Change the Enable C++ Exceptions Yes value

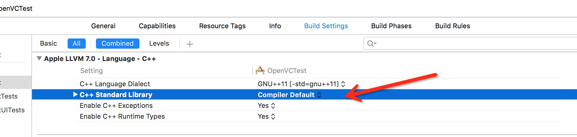point(266,105)
